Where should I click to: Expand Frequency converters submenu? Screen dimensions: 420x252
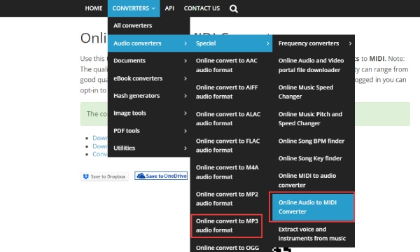(x=314, y=43)
